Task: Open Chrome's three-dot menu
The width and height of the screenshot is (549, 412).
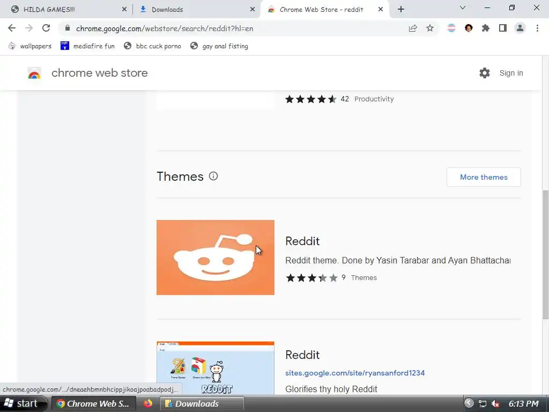Action: pyautogui.click(x=537, y=28)
